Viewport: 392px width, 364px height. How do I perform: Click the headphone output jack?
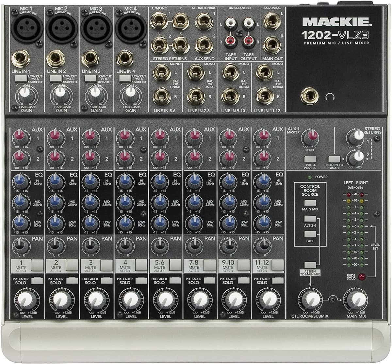coord(309,96)
